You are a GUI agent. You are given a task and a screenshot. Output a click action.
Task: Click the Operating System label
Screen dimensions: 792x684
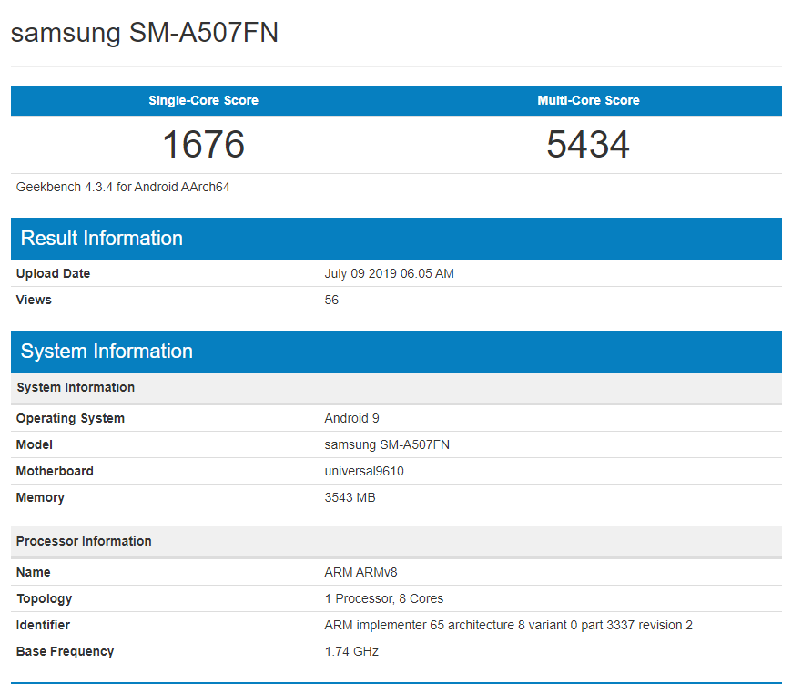pyautogui.click(x=70, y=418)
